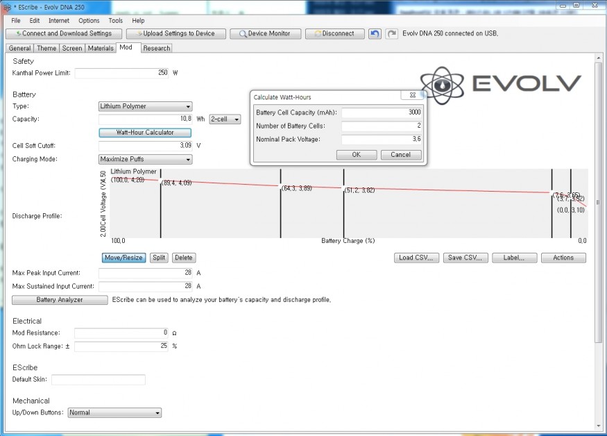Image resolution: width=607 pixels, height=436 pixels.
Task: Open the Watt-Hour Calculator
Action: point(145,133)
